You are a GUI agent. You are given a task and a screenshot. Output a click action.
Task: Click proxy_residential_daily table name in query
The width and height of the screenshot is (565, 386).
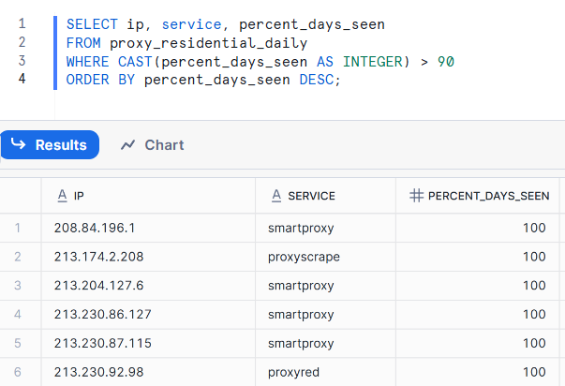[208, 43]
